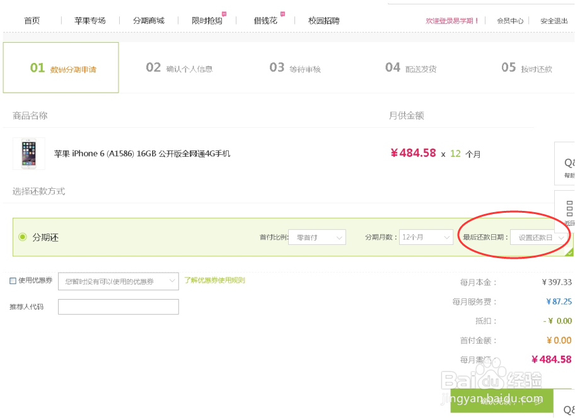The width and height of the screenshot is (575, 418).
Task: Open 校园招聘 campus recruitment page
Action: click(324, 21)
